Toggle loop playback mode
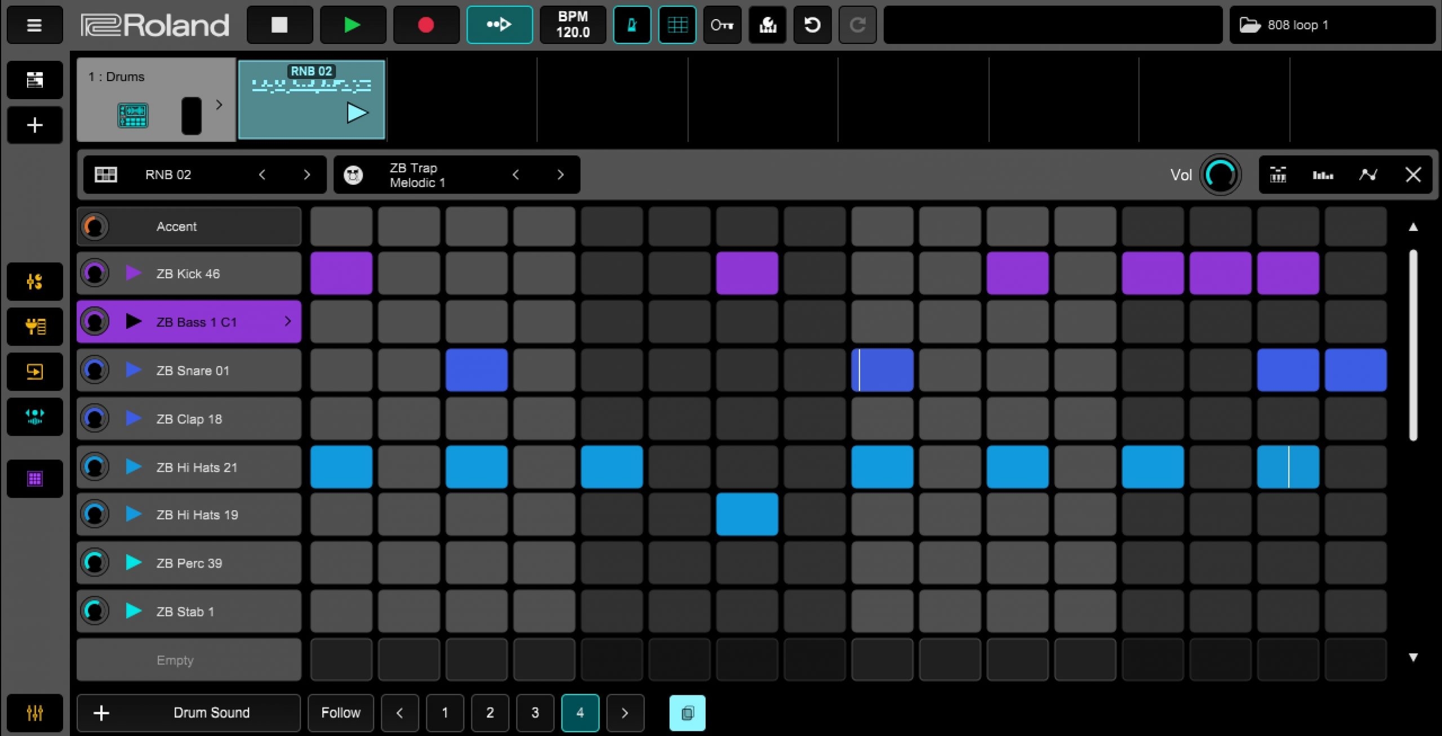 (499, 25)
